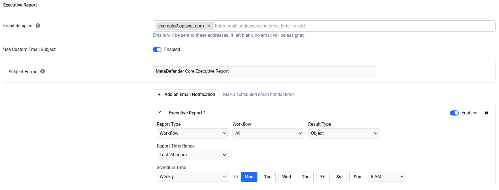Open Schedule Time dropdown showing Weekly

(x=192, y=177)
